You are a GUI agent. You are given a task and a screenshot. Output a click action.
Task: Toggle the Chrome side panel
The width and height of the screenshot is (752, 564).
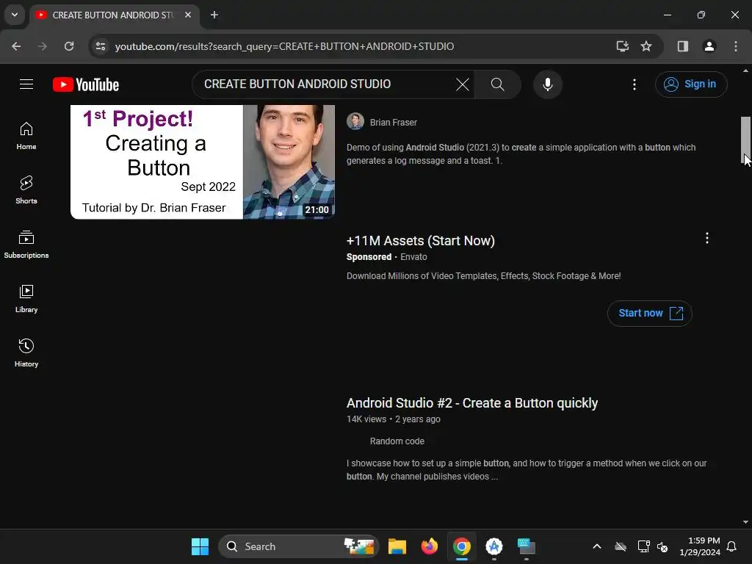click(x=682, y=46)
